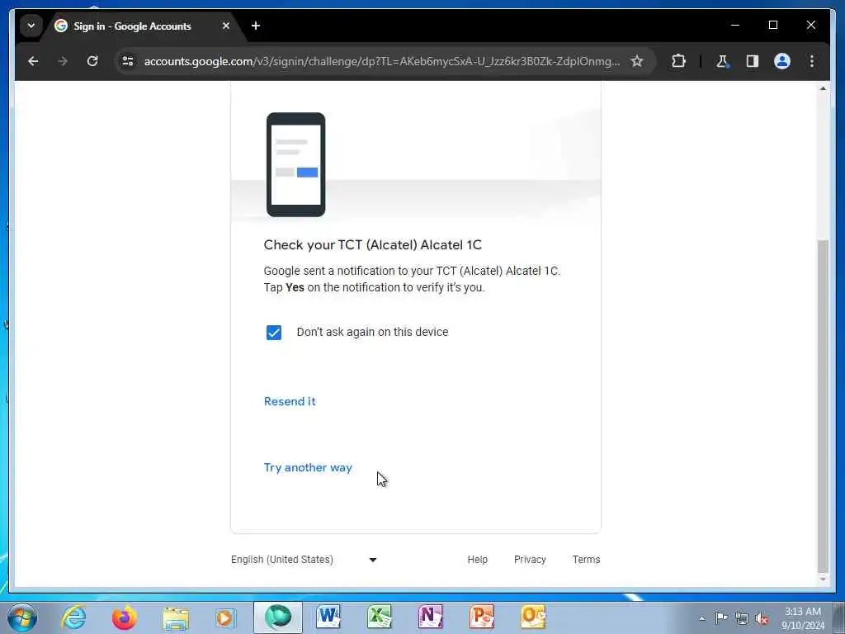Show hidden system tray icons
The height and width of the screenshot is (634, 845).
coord(701,618)
